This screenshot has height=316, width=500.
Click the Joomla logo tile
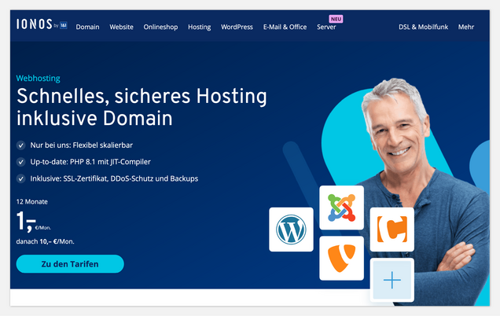[341, 208]
